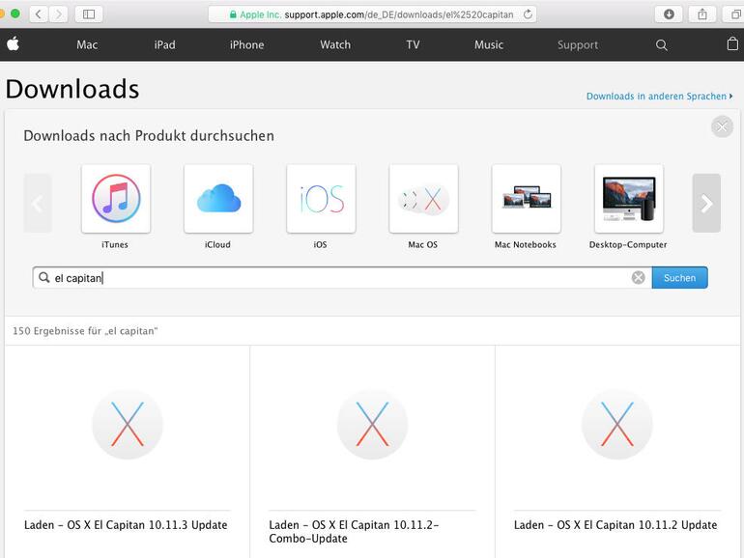Go forward with Safari's forward arrow
Image resolution: width=744 pixels, height=558 pixels.
click(x=58, y=14)
